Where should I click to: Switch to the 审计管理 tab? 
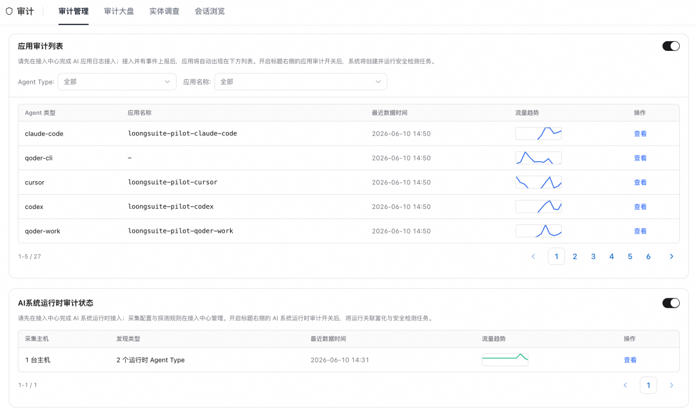pyautogui.click(x=73, y=12)
